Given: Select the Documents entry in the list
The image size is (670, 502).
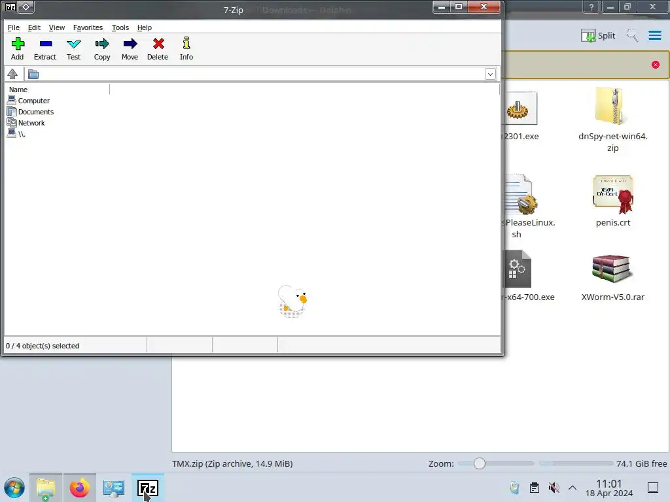Looking at the screenshot, I should pos(31,112).
